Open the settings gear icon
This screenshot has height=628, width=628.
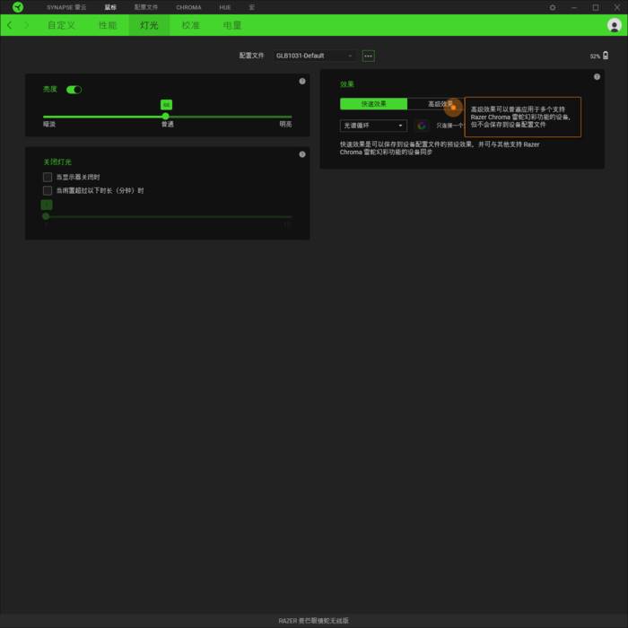pyautogui.click(x=553, y=7)
